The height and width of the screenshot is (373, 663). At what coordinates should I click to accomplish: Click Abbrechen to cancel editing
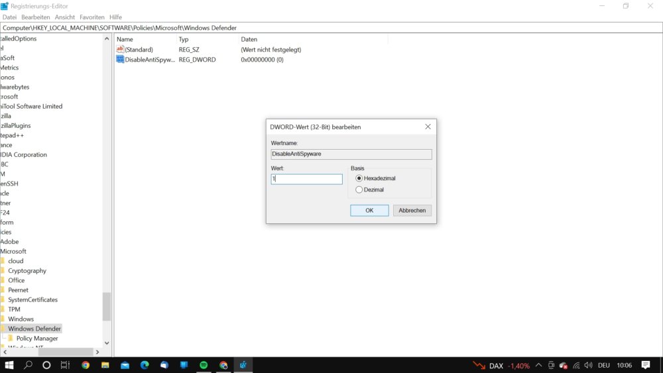point(412,211)
